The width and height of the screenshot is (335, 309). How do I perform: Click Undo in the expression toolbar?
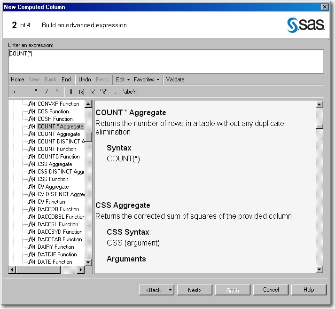(x=85, y=79)
